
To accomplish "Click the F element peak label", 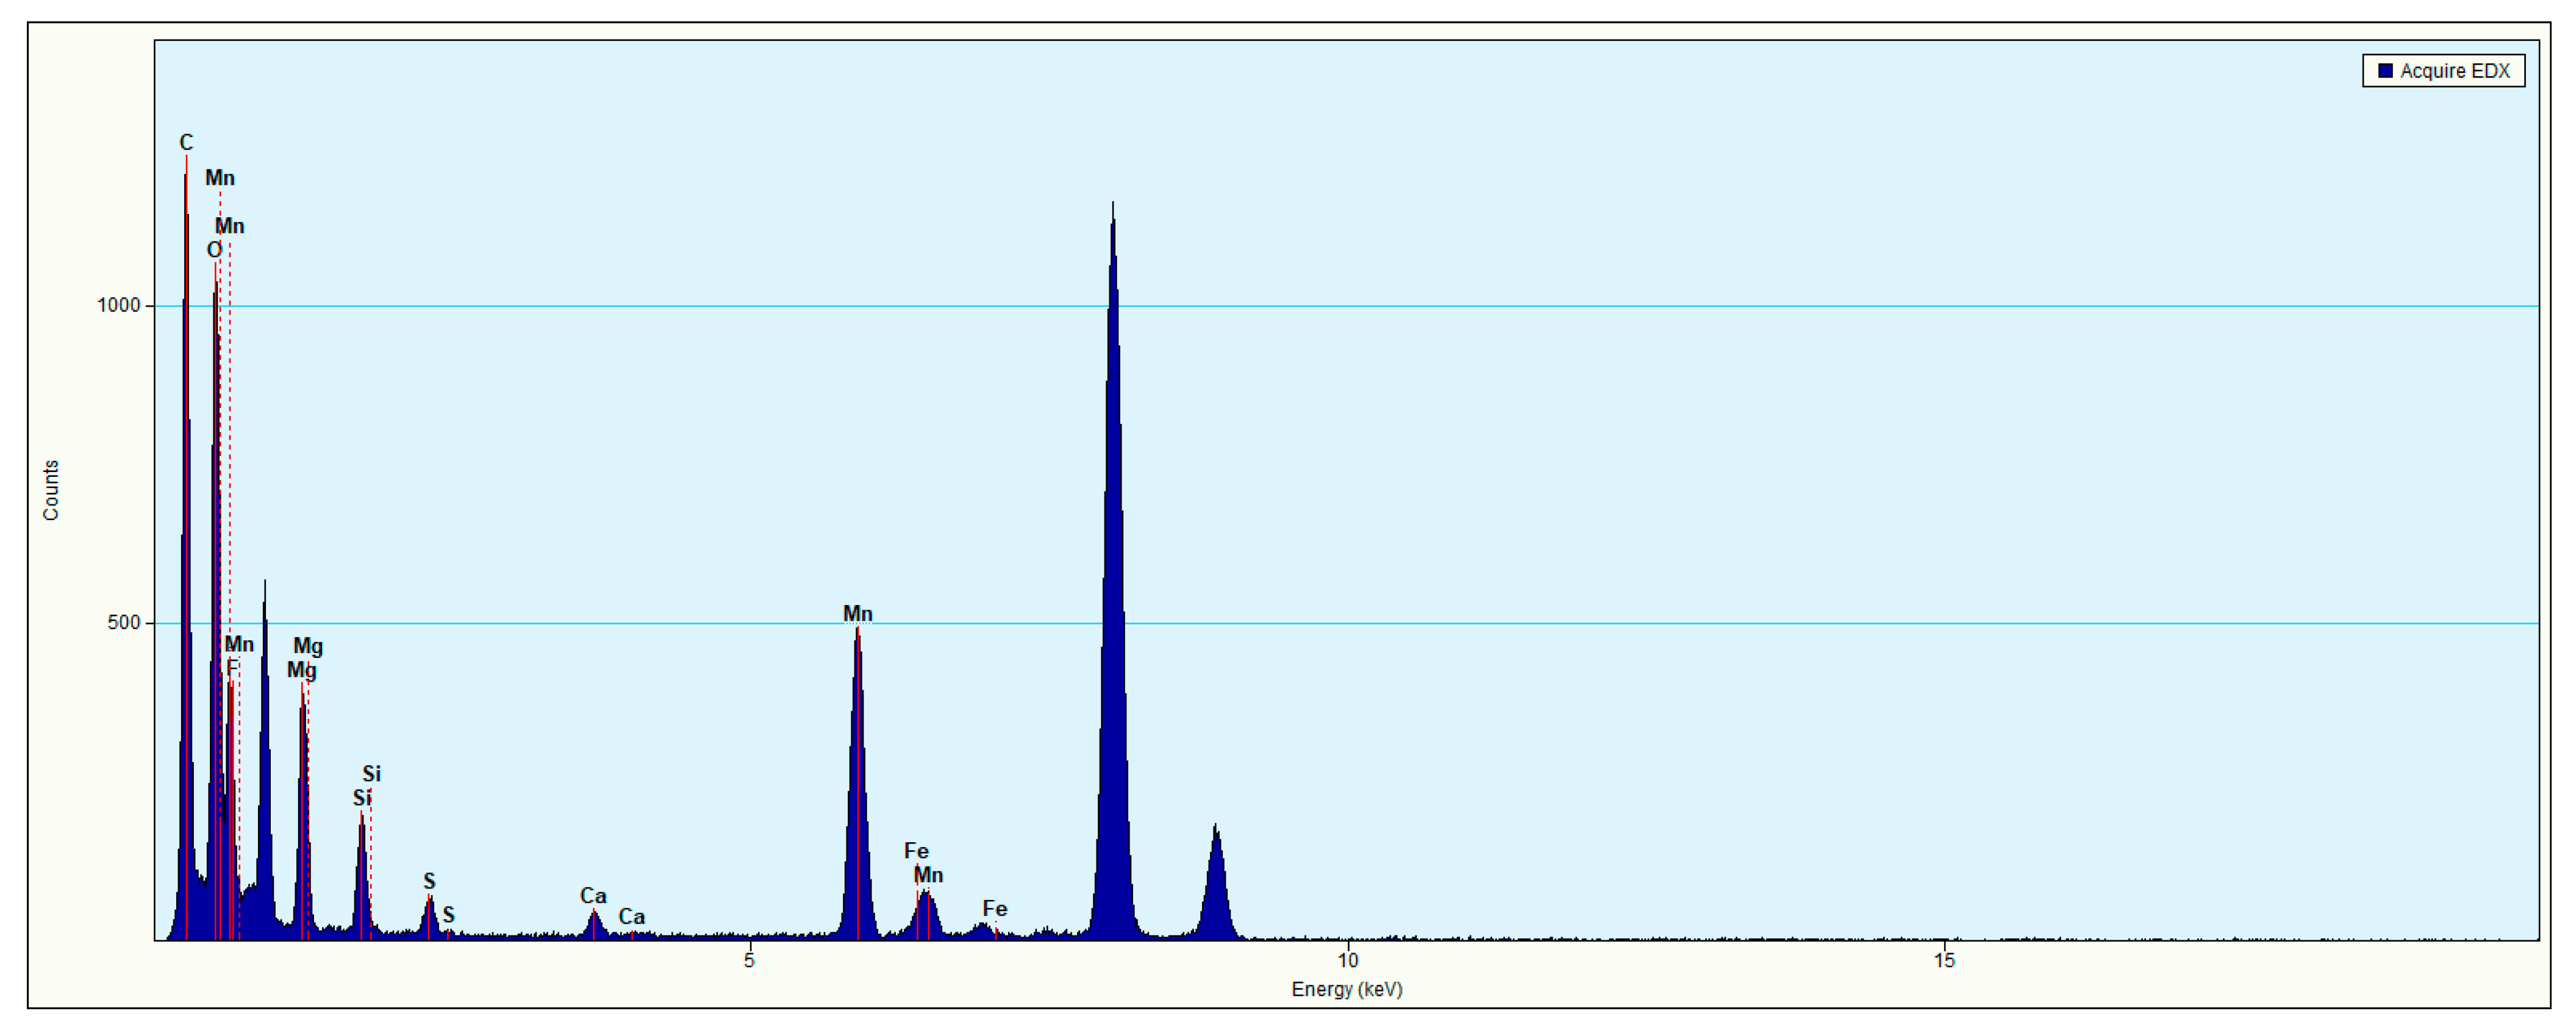I will point(232,667).
